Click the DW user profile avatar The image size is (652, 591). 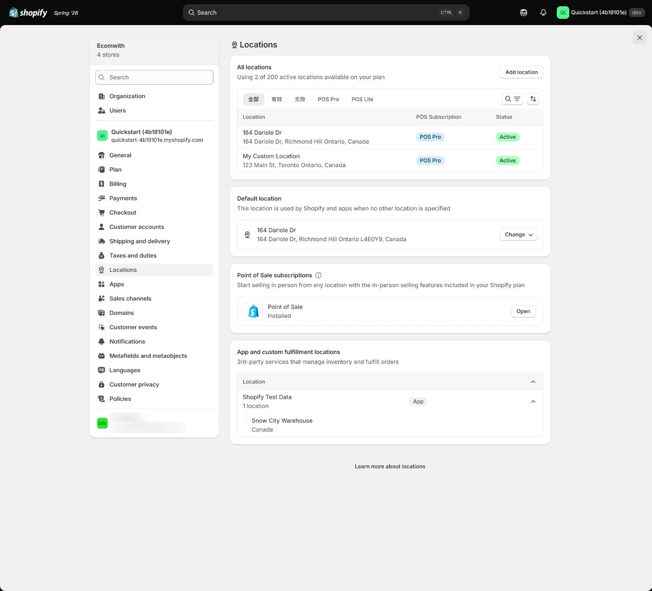(102, 423)
